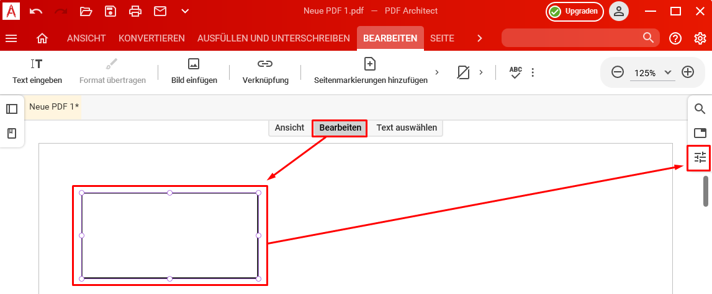
Task: Open the right sidebar window panel icon
Action: 700,133
